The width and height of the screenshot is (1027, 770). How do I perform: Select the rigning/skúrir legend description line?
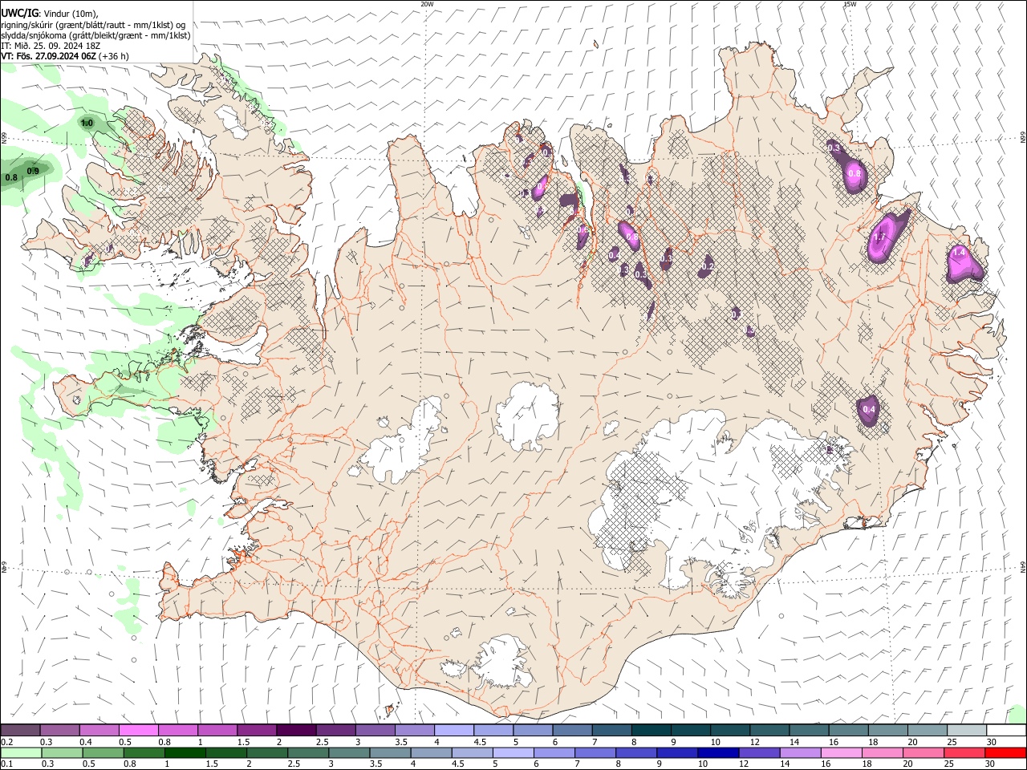coord(93,24)
